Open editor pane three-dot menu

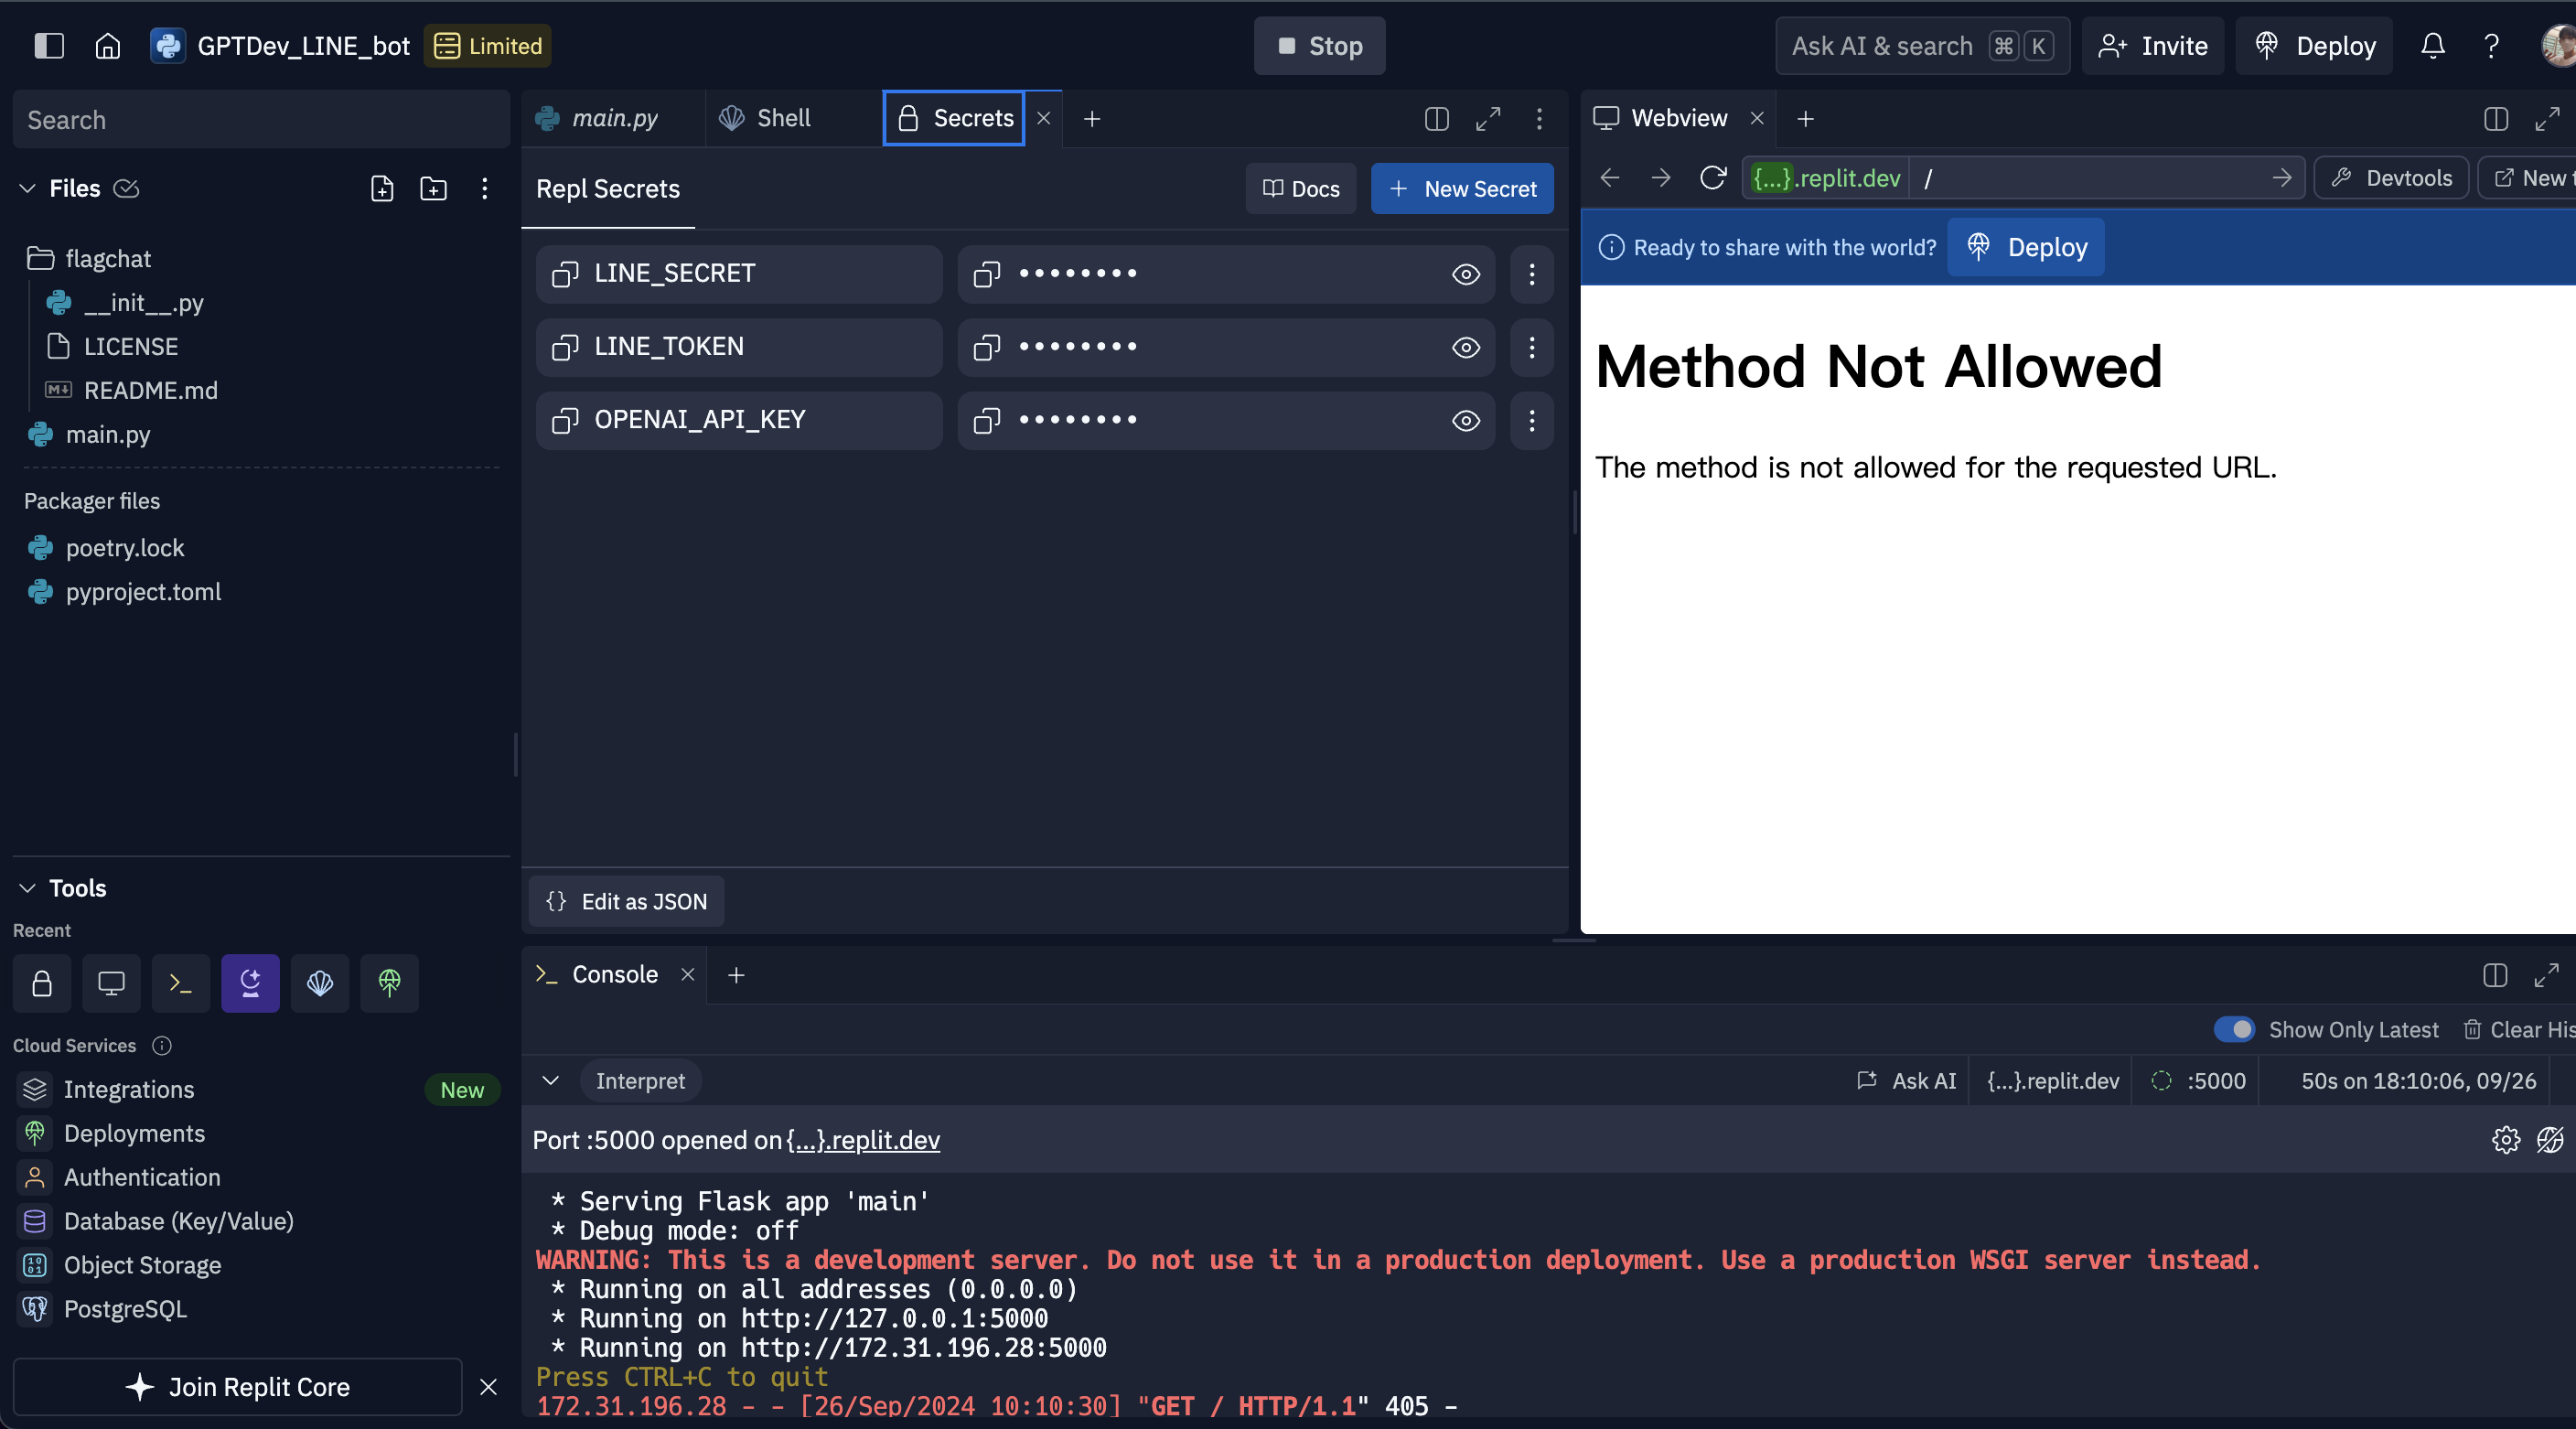[x=1539, y=119]
